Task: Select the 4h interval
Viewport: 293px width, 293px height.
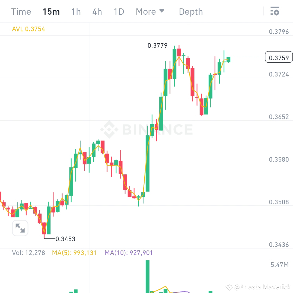Action: 97,11
